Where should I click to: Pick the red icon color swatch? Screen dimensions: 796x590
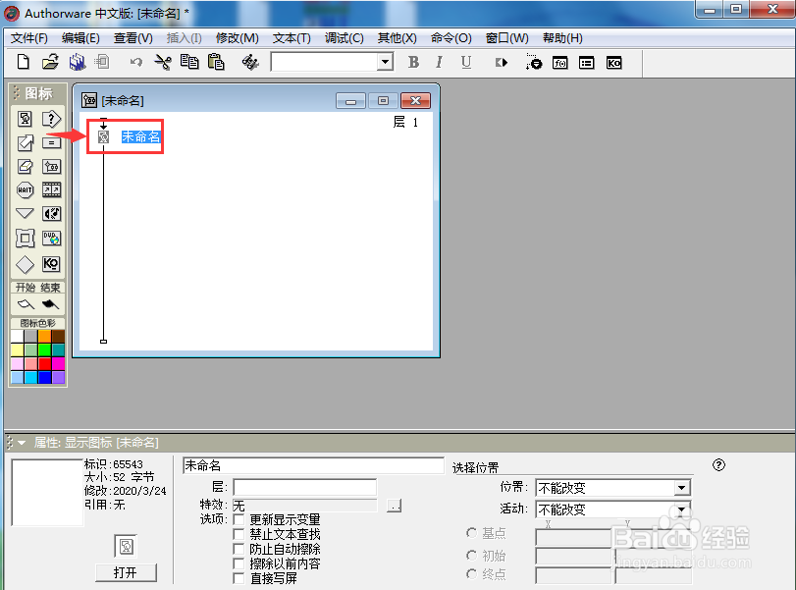(45, 363)
